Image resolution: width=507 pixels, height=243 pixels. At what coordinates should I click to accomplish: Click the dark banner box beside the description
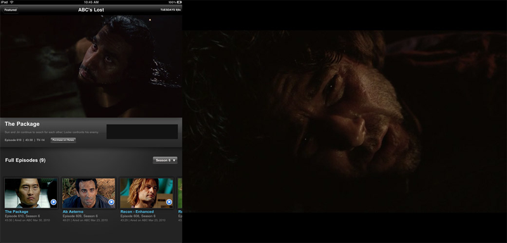(x=142, y=132)
